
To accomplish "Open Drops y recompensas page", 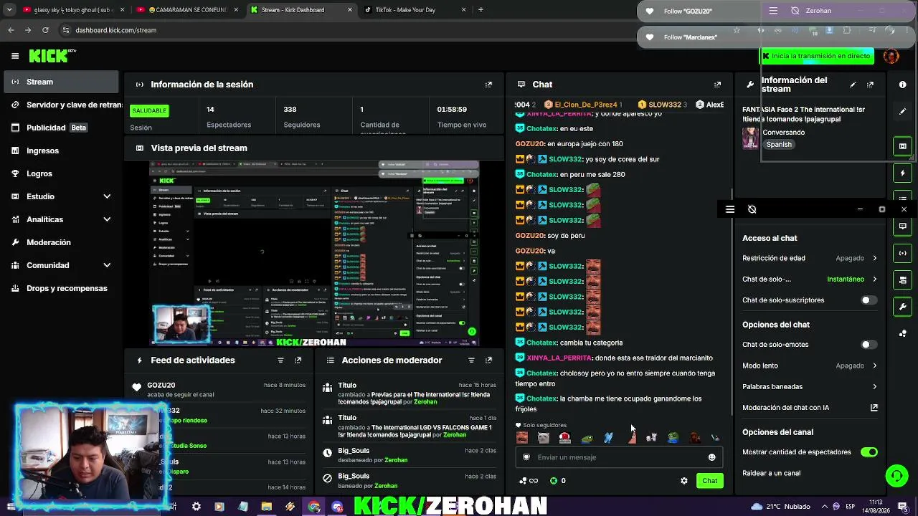I will [61, 288].
